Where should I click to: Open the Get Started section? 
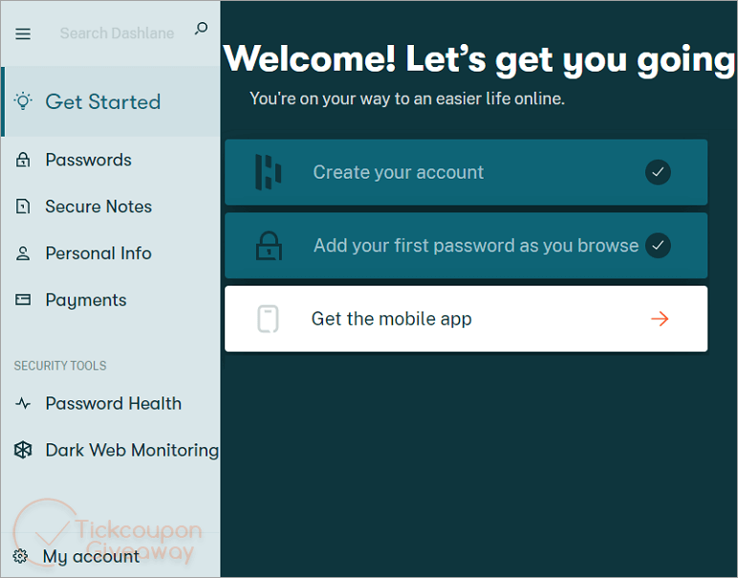pyautogui.click(x=111, y=101)
